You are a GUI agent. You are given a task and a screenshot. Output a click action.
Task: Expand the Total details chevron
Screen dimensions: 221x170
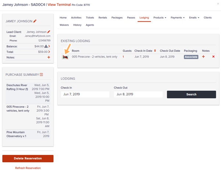49,52
